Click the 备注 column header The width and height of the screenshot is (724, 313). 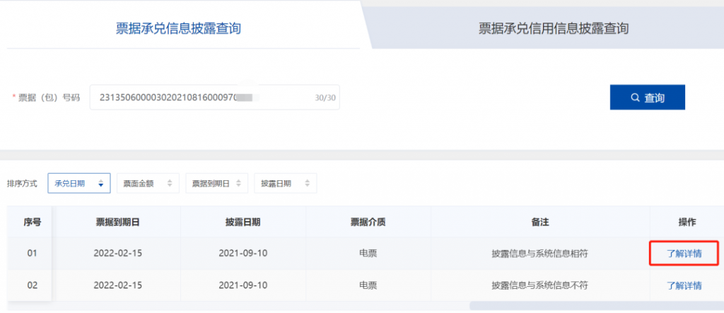[x=539, y=222]
